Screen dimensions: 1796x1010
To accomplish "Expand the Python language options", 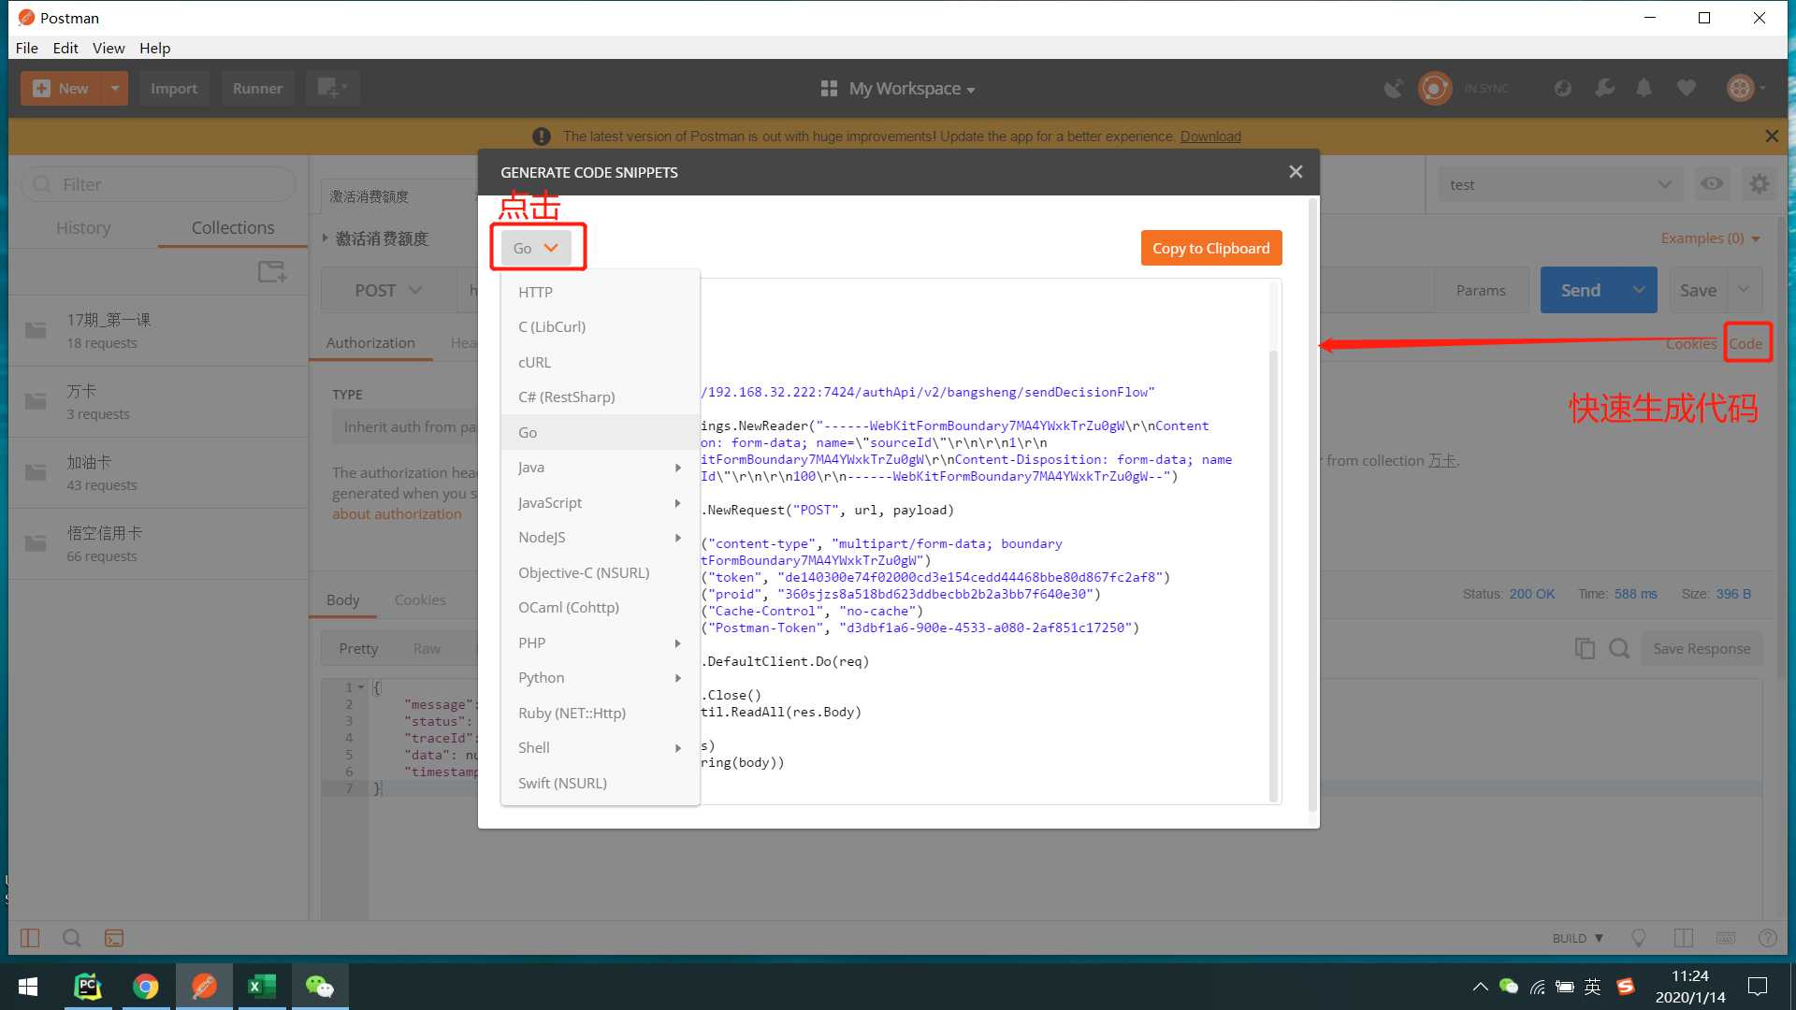I will pos(676,677).
